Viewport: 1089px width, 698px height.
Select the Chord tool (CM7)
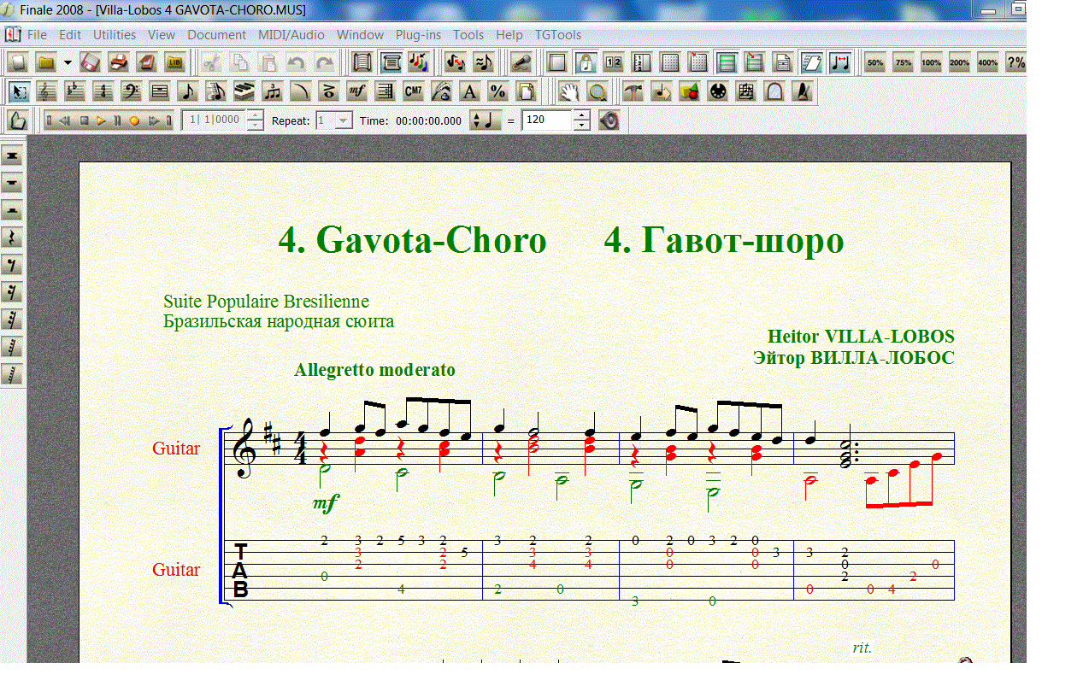pyautogui.click(x=413, y=91)
